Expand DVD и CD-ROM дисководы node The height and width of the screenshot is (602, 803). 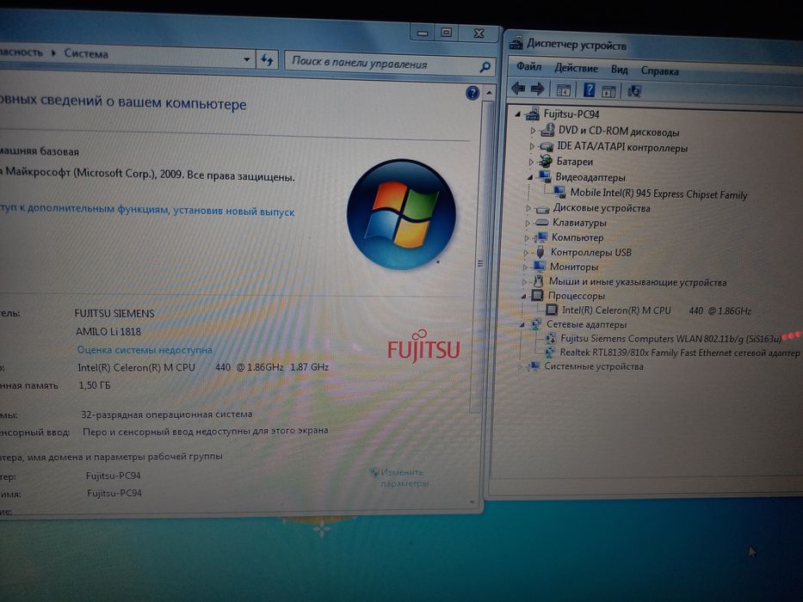point(533,131)
